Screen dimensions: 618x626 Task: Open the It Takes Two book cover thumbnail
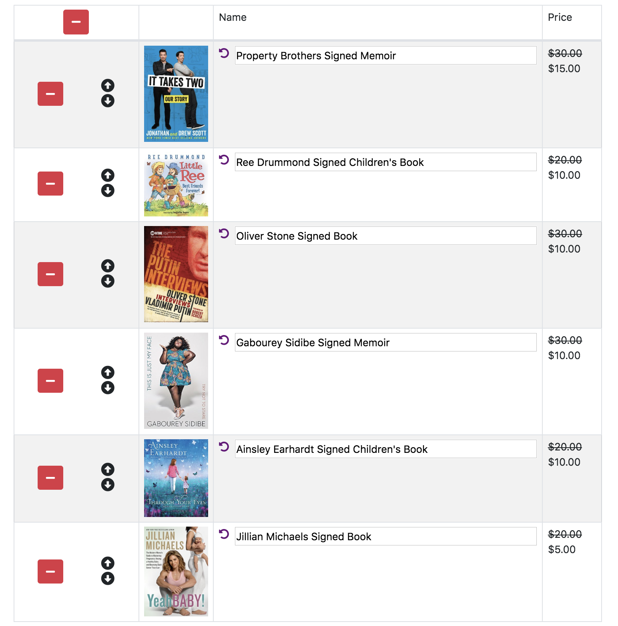click(x=176, y=94)
